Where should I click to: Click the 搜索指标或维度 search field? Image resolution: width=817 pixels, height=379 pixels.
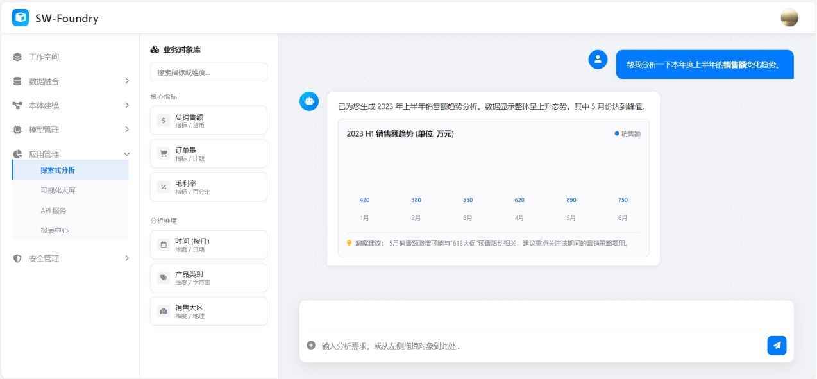click(x=208, y=72)
